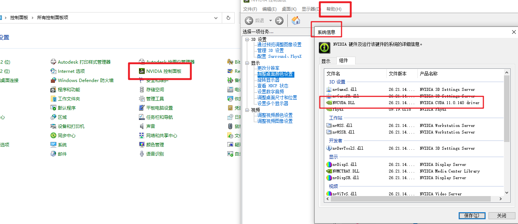This screenshot has width=518, height=224.
Task: Refresh the Control Panel address bar
Action: click(228, 17)
